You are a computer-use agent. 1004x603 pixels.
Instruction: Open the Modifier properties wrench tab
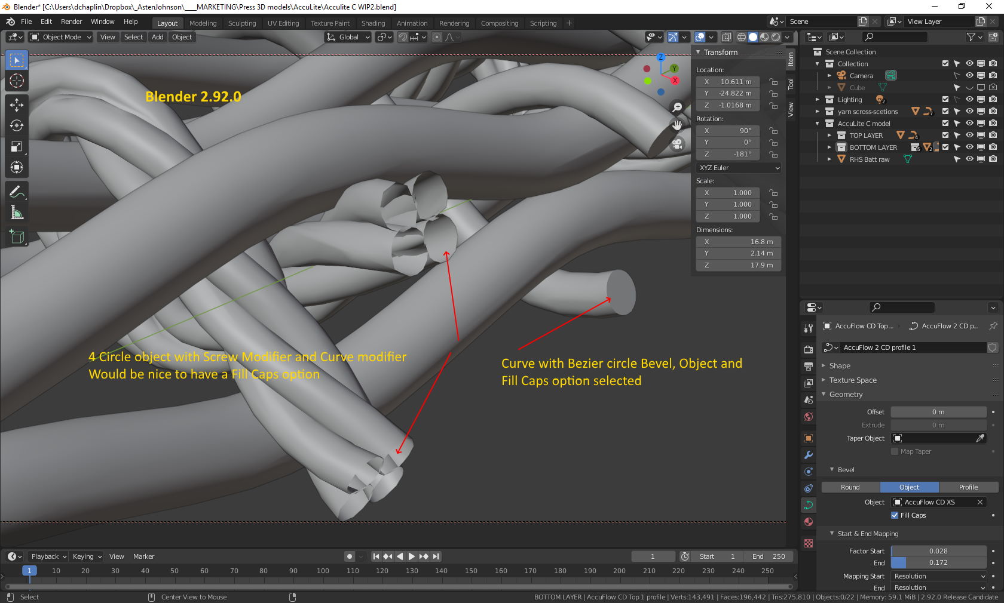coord(809,455)
